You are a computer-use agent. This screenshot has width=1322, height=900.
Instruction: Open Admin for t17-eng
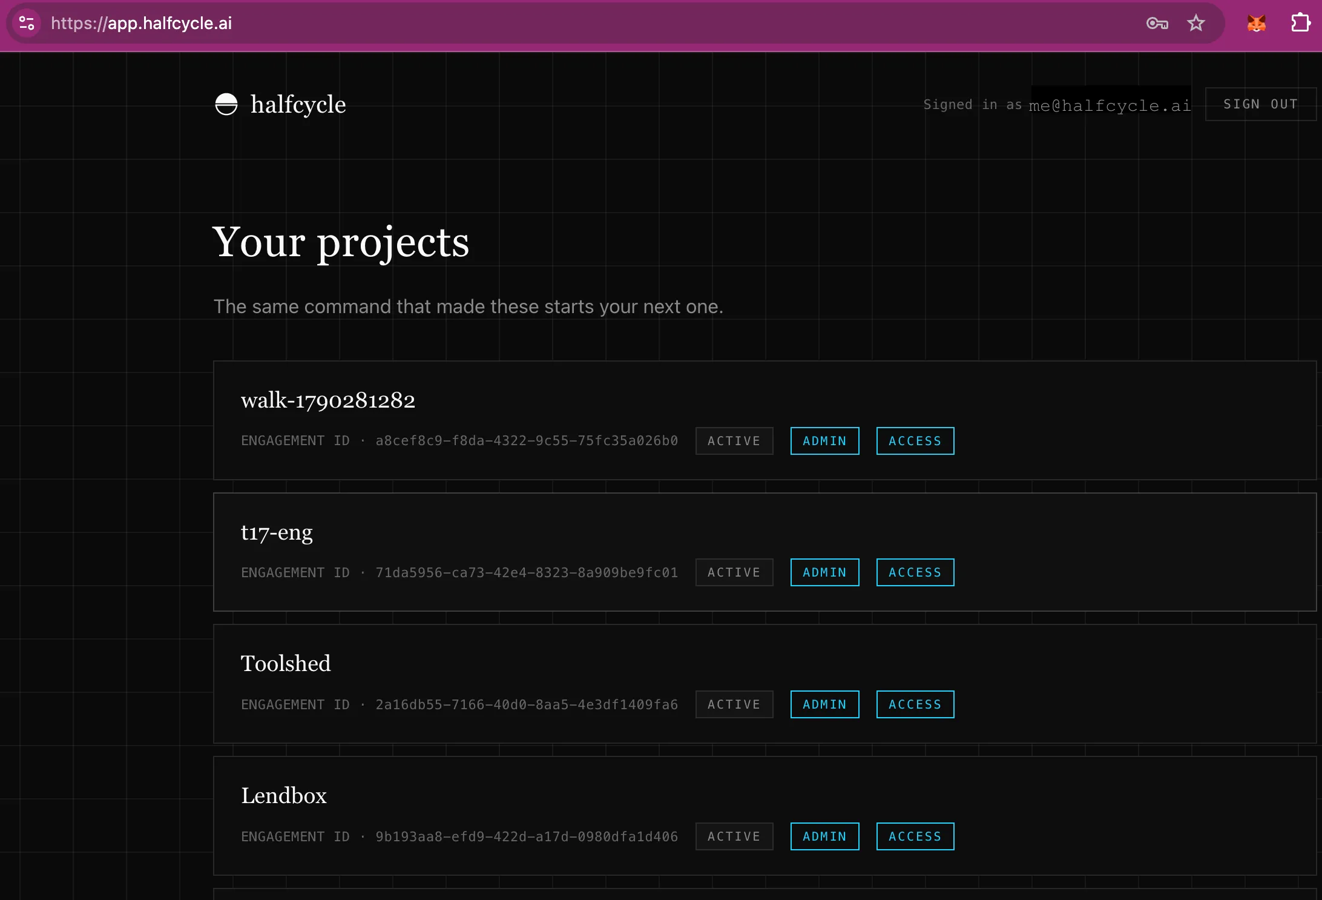tap(824, 572)
